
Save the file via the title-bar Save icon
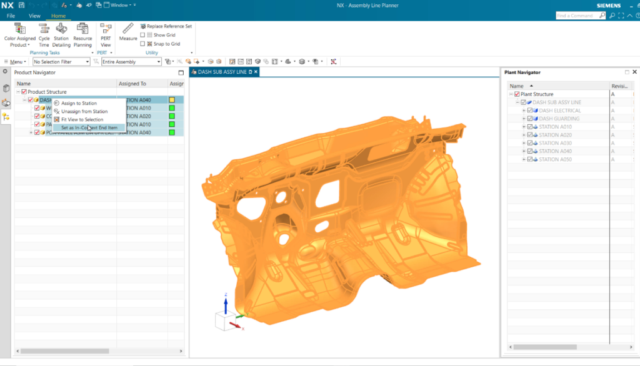(x=21, y=5)
